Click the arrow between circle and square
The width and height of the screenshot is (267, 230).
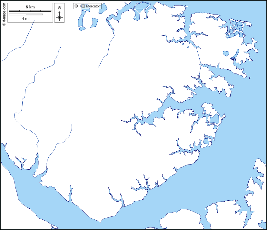(80, 6)
